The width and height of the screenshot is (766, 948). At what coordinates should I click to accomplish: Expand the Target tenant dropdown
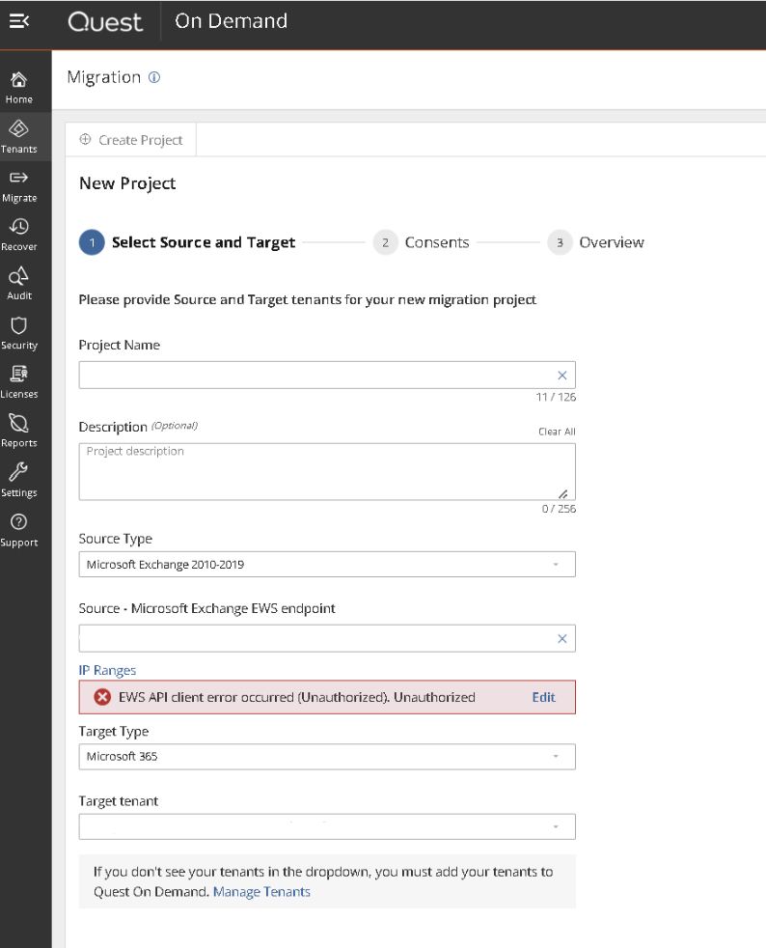[327, 826]
